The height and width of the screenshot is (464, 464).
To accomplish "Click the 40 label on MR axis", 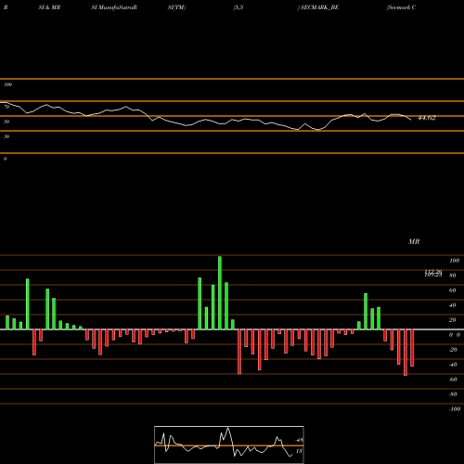I will 453,305.
